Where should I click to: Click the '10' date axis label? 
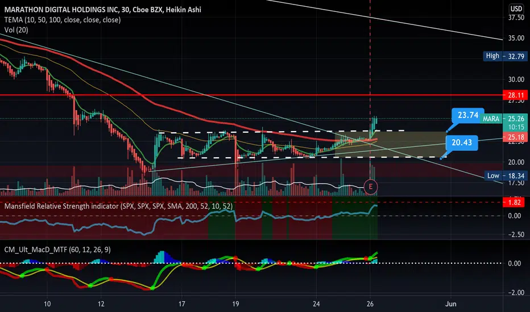coord(47,304)
